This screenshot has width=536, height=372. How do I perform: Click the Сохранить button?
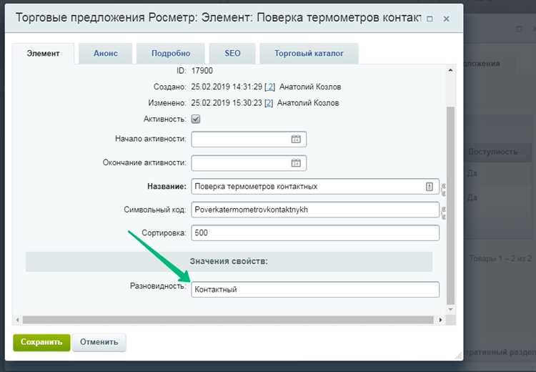coord(41,342)
